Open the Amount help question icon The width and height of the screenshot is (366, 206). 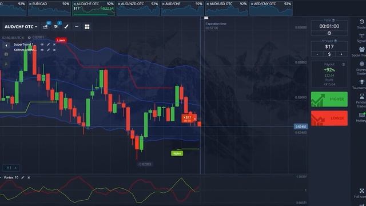tap(336, 41)
